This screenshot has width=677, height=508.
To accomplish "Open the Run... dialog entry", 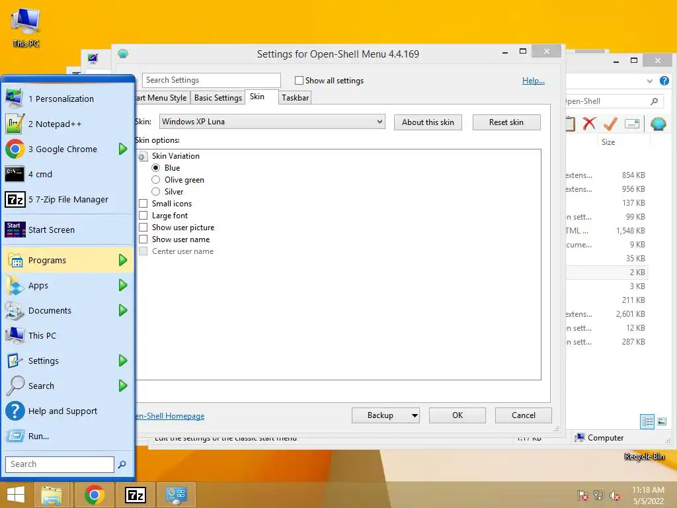I will tap(68, 436).
